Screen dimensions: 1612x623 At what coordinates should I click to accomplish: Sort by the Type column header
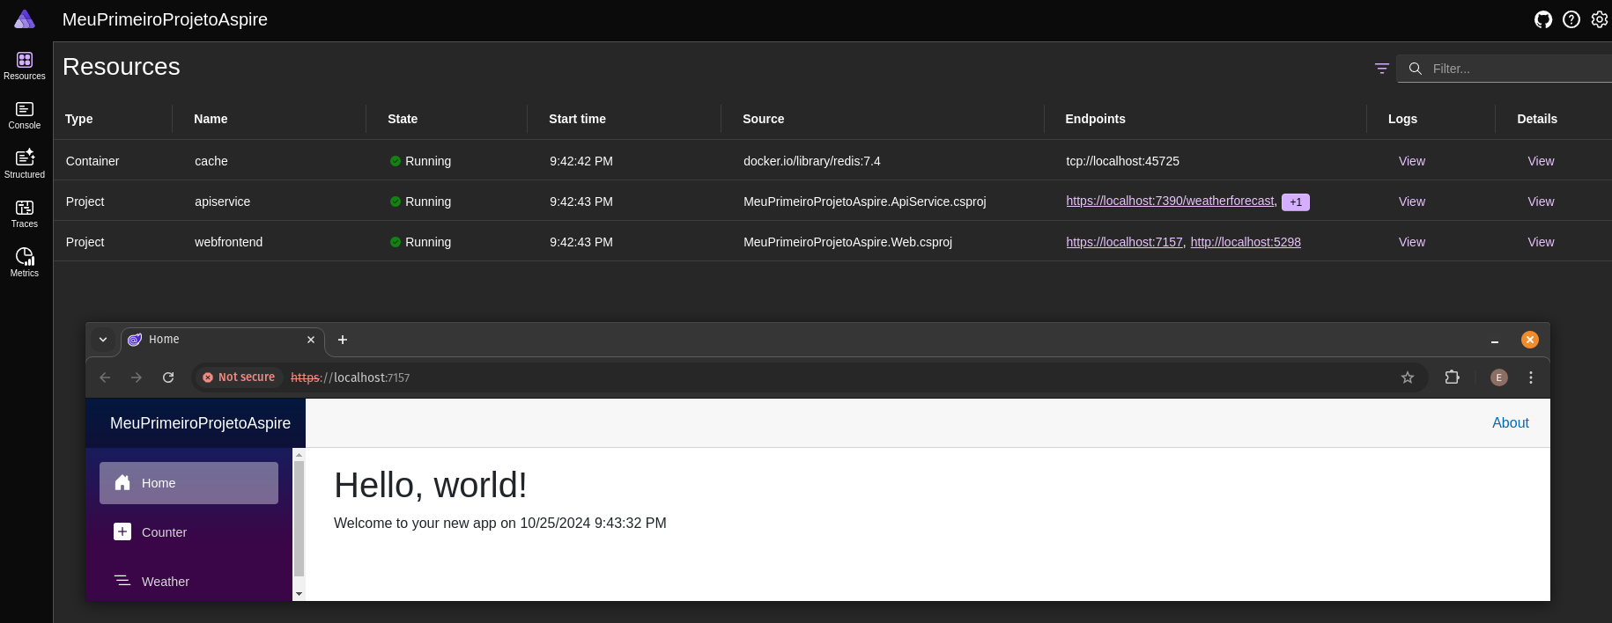(78, 119)
